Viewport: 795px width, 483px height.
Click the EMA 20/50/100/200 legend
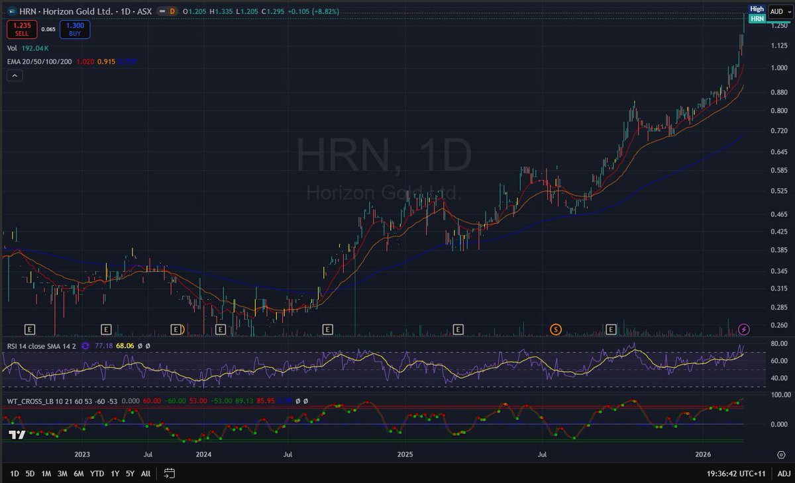(41, 62)
